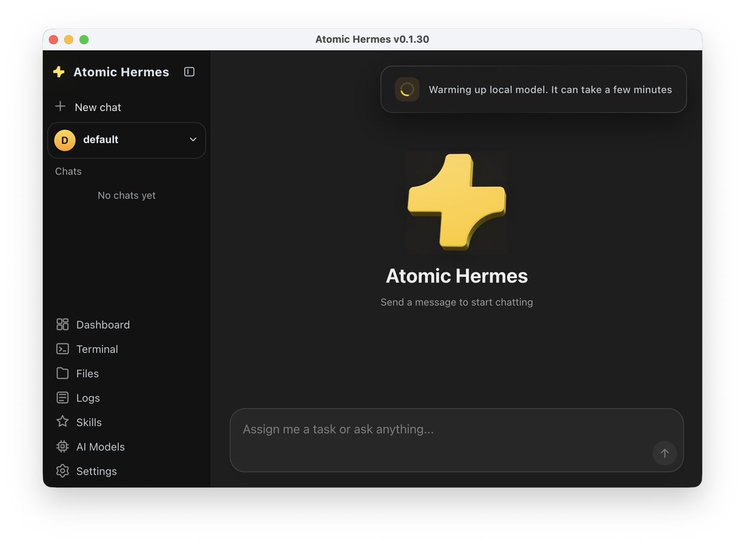Click the Warming up local model notification text

click(551, 90)
